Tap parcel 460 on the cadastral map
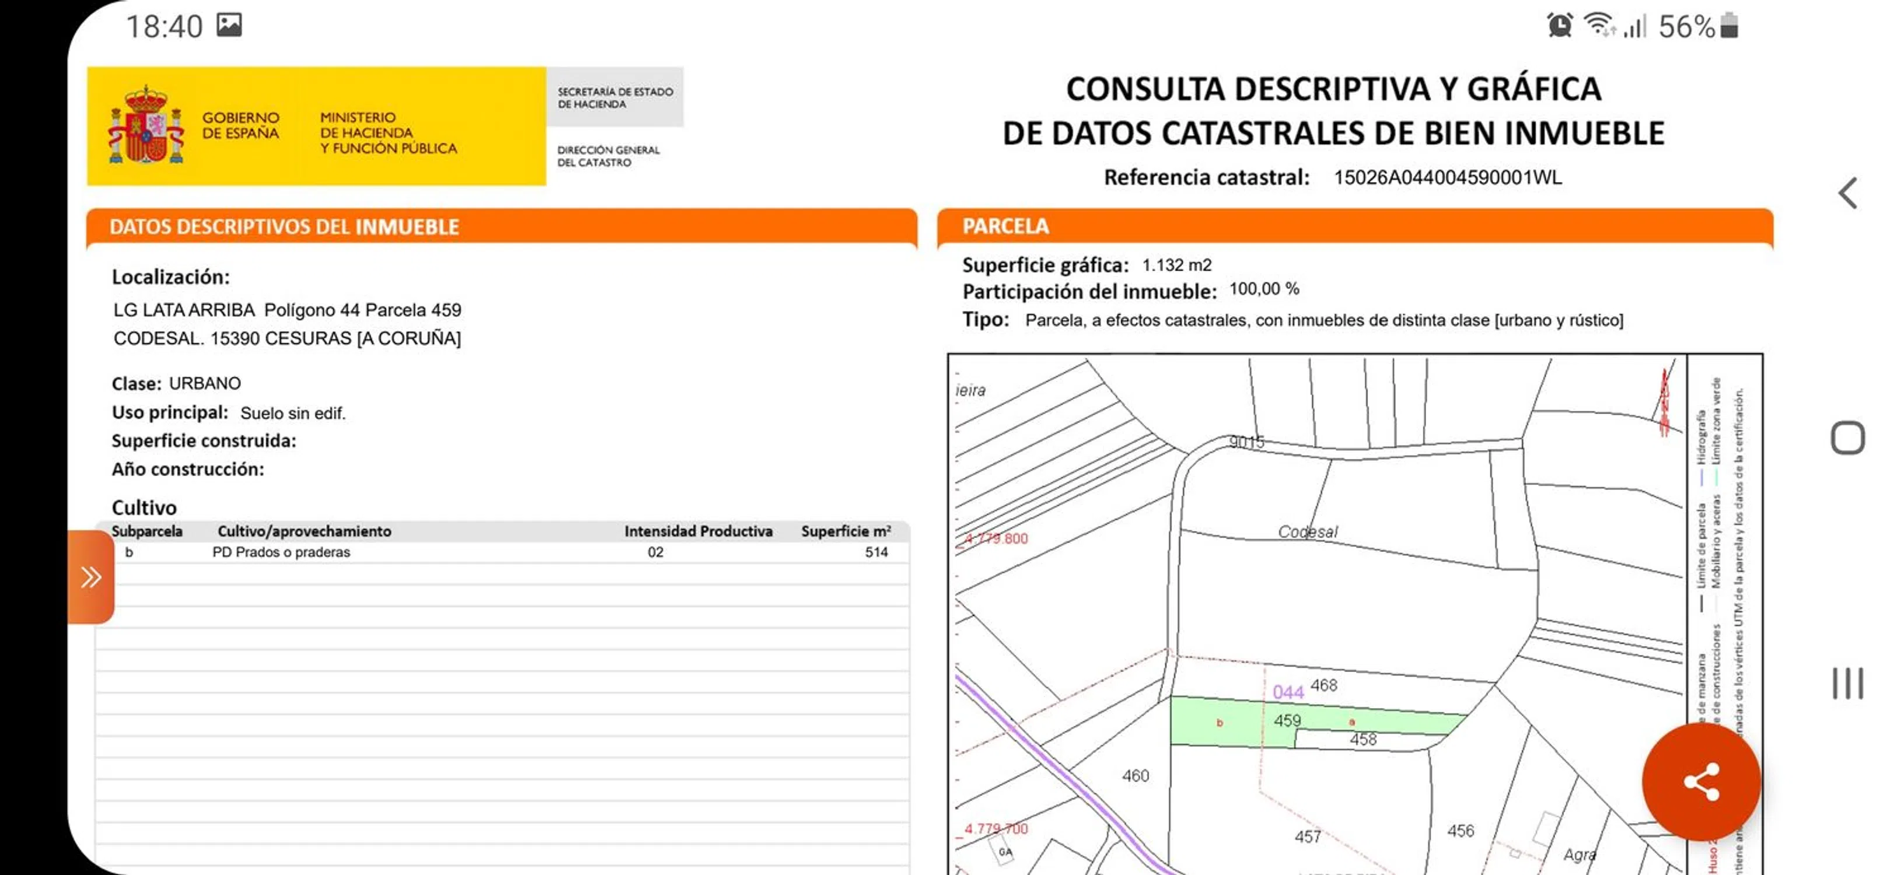Image resolution: width=1897 pixels, height=875 pixels. (x=1135, y=776)
